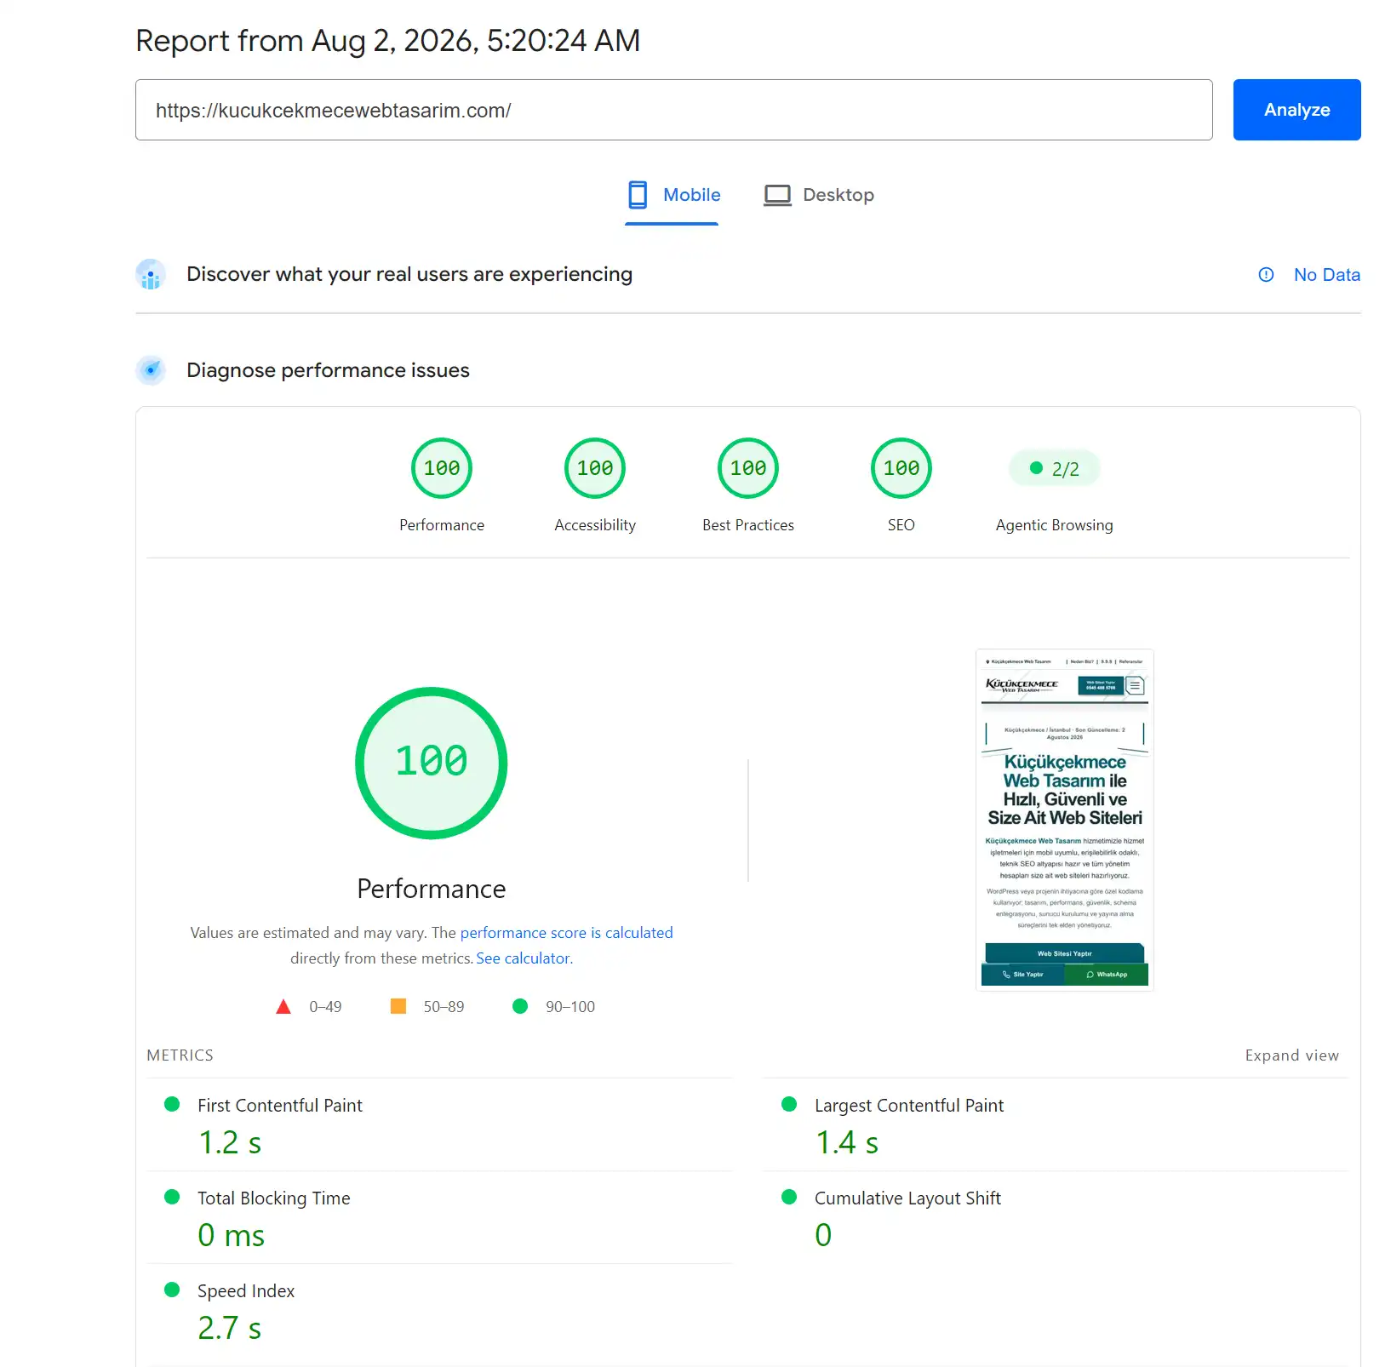The image size is (1385, 1367).
Task: Click the METRICS section heading
Action: pos(180,1055)
